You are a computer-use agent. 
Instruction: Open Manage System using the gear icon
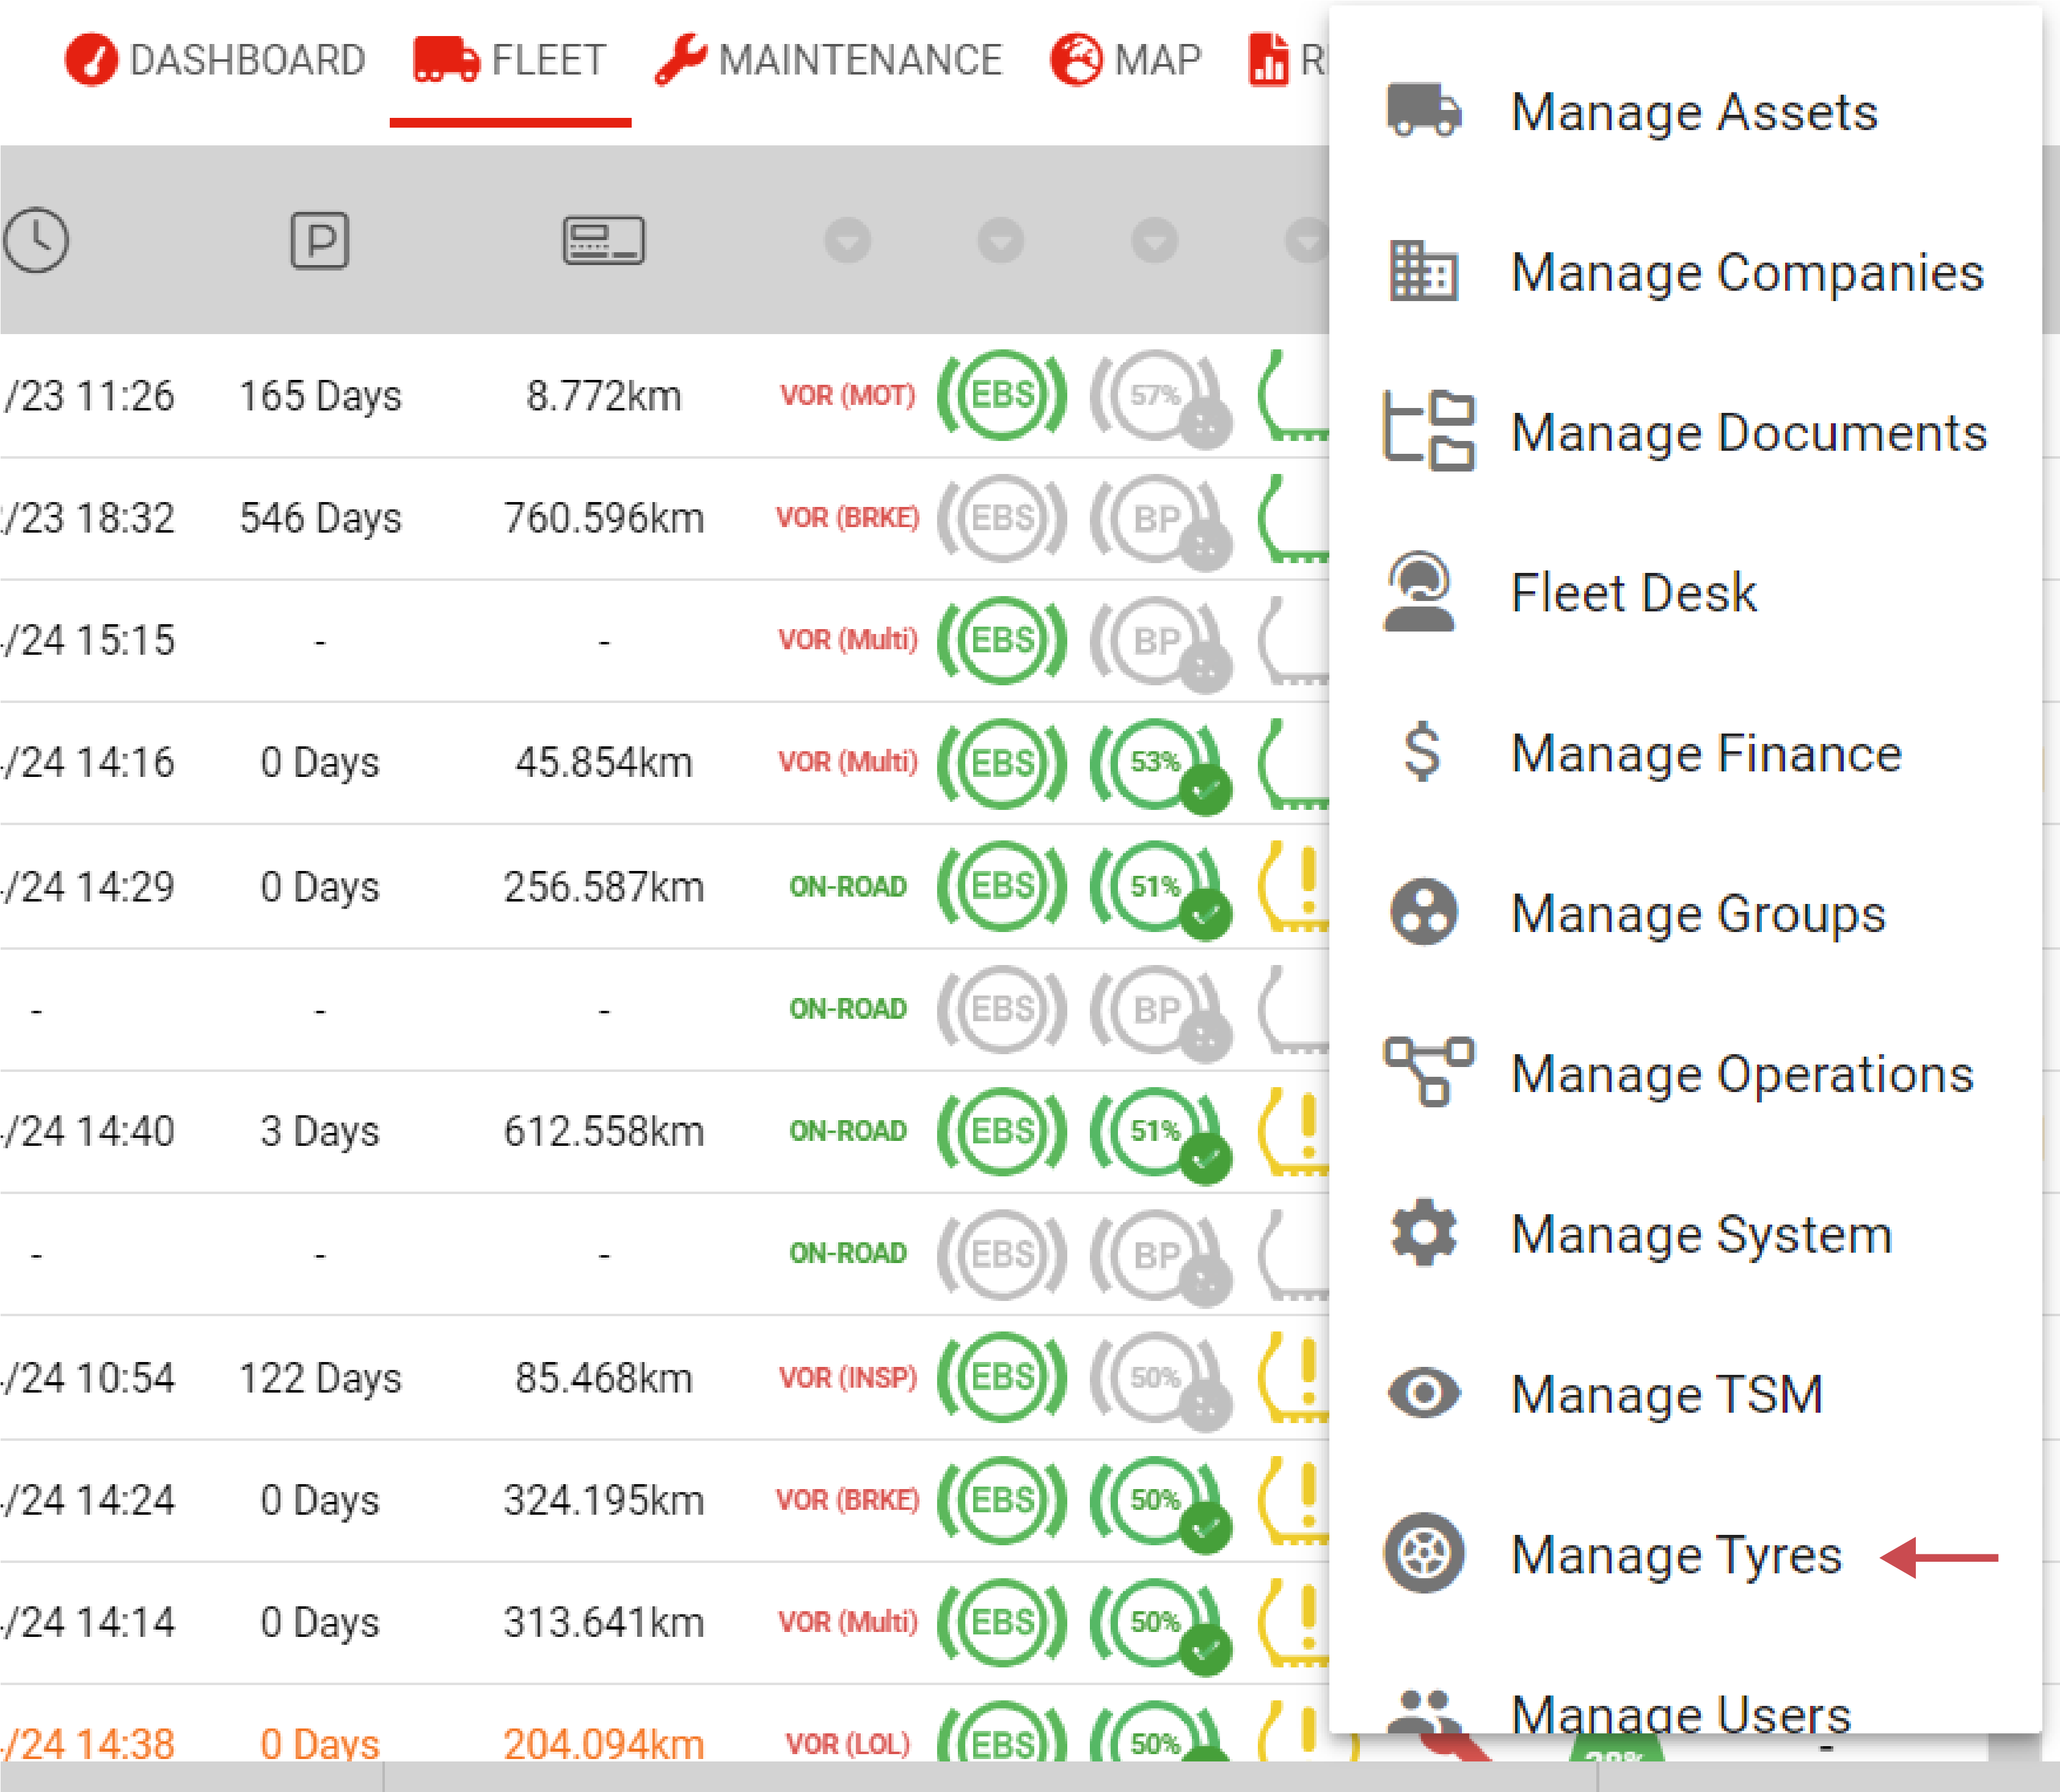pyautogui.click(x=1423, y=1234)
